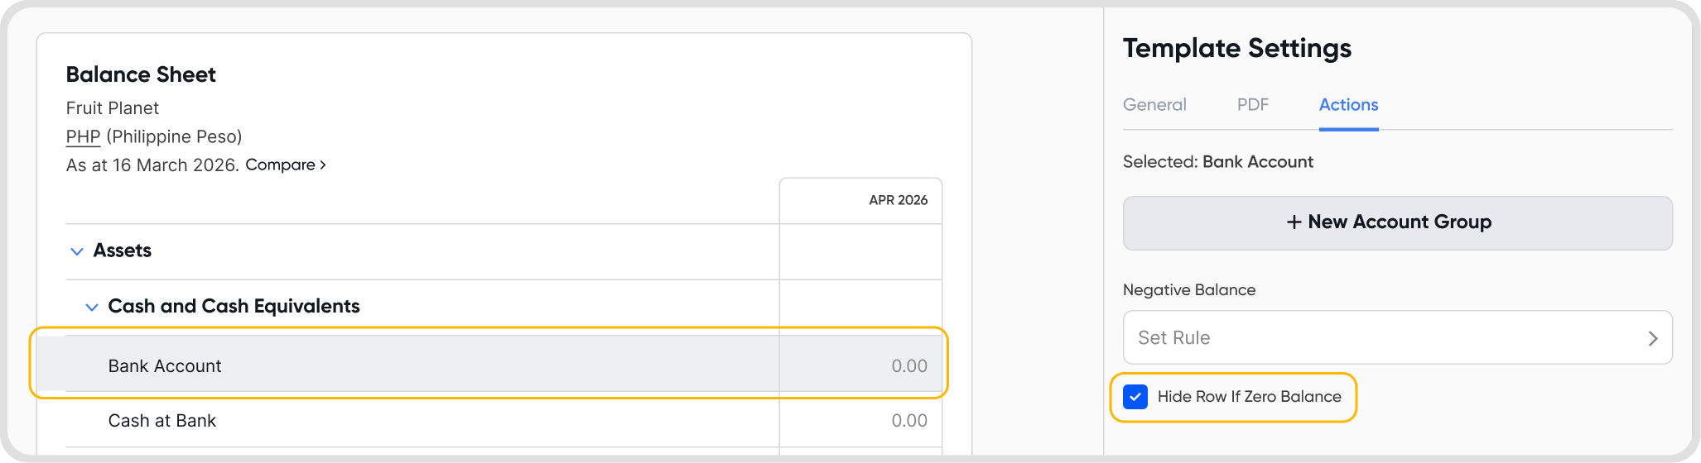The image size is (1701, 463).
Task: Open the Actions tab
Action: (x=1348, y=105)
